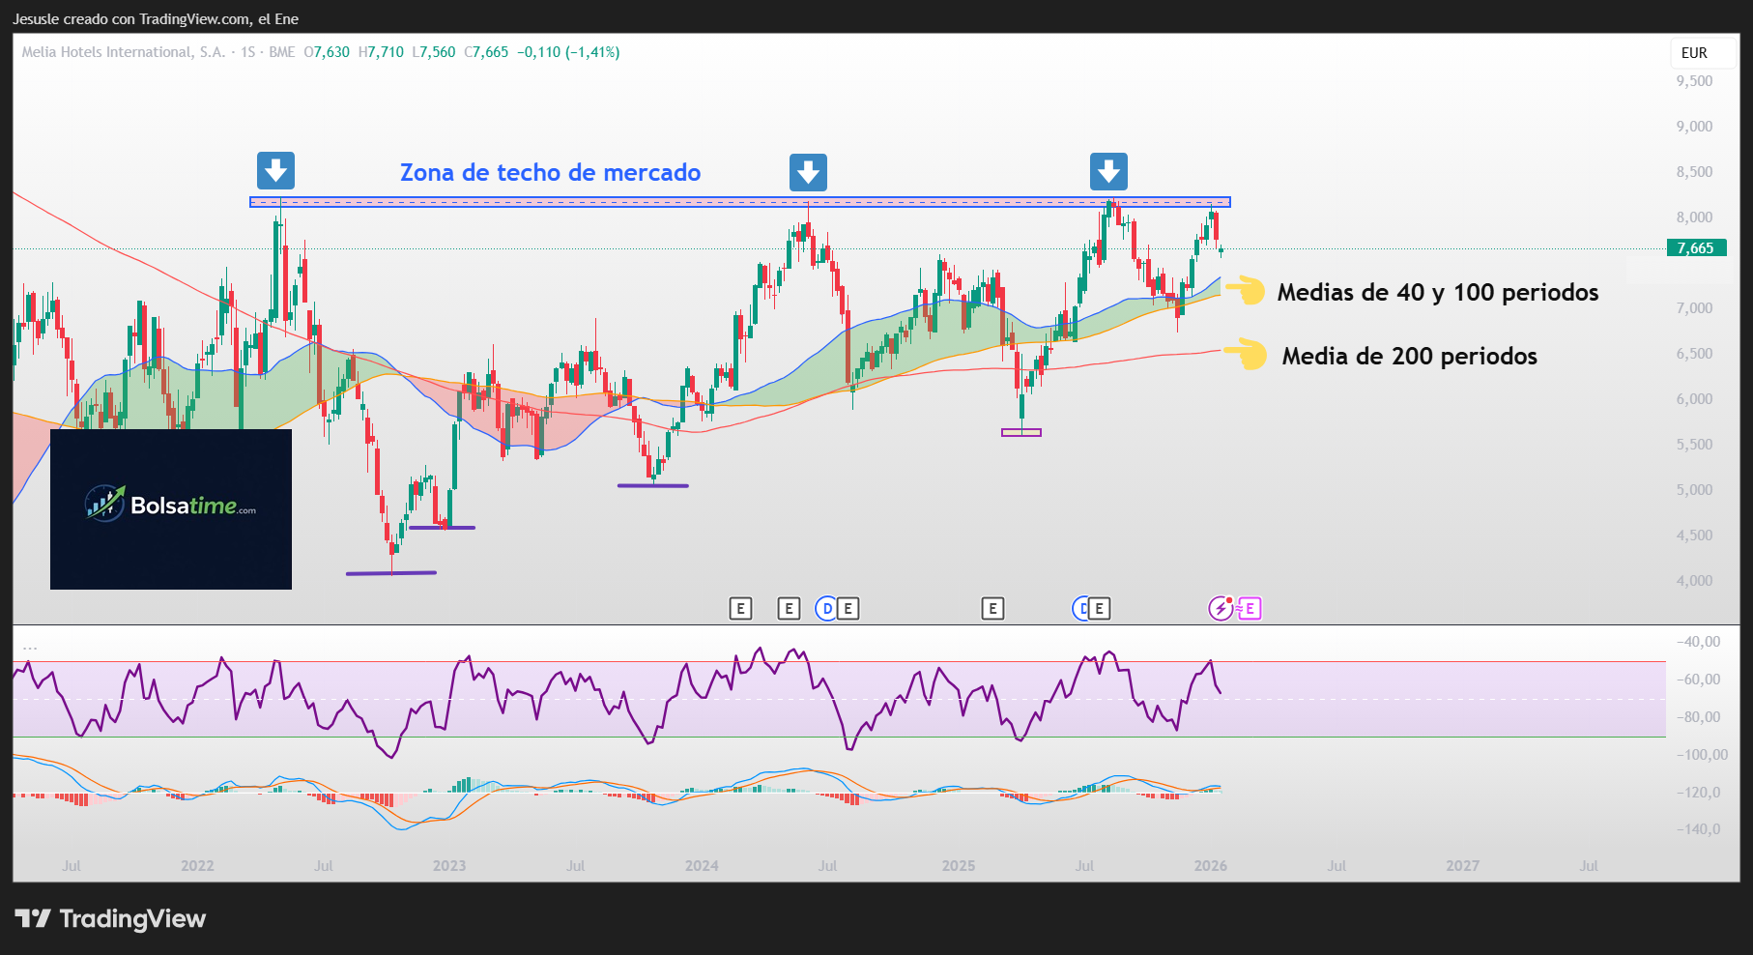
Task: Click the pointing hand beside Media de 200
Action: click(1248, 354)
